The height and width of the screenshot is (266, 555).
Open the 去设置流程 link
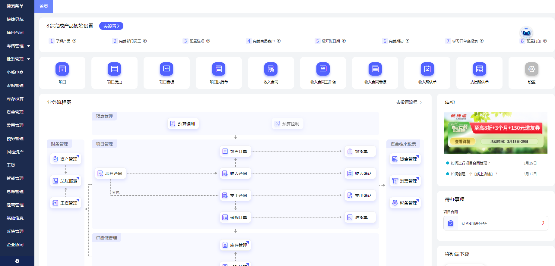point(409,102)
